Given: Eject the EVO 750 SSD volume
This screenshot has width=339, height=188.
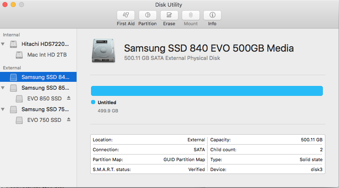Looking at the screenshot, I should [69, 119].
